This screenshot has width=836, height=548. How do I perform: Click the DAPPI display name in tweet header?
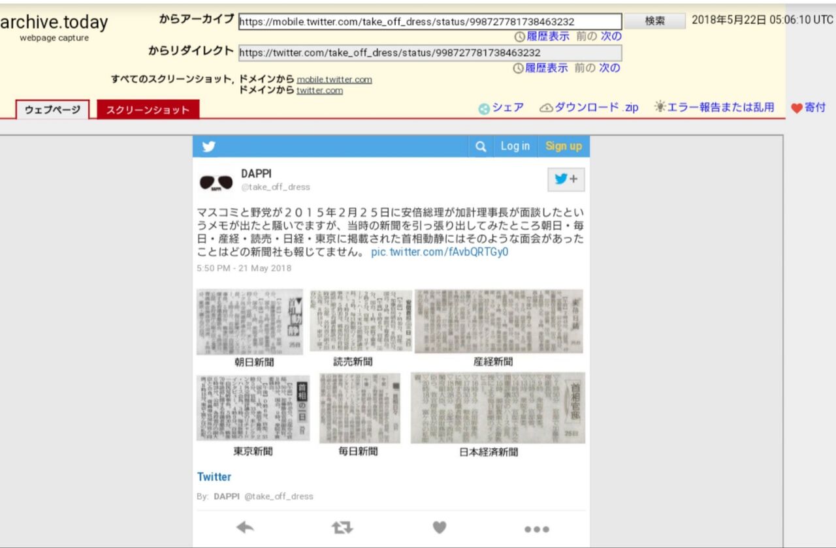tap(256, 174)
